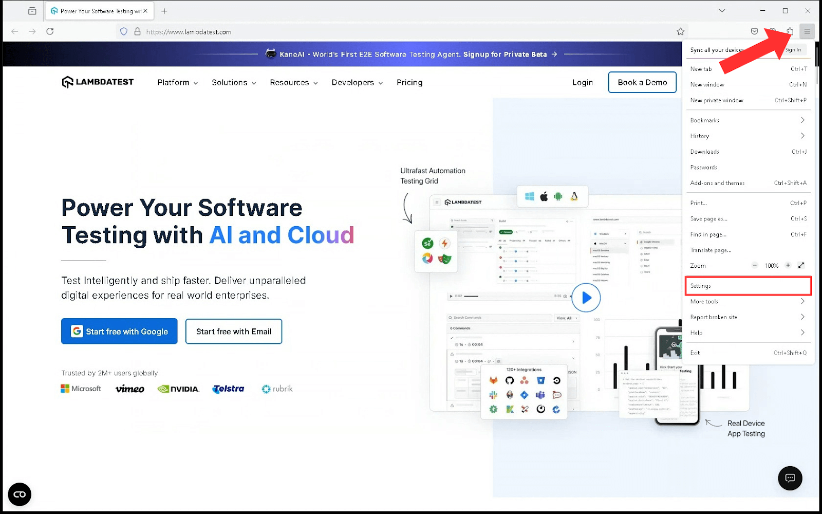Screen dimensions: 822x514
Task: Open Firefox View from the tab bar
Action: [x=32, y=11]
